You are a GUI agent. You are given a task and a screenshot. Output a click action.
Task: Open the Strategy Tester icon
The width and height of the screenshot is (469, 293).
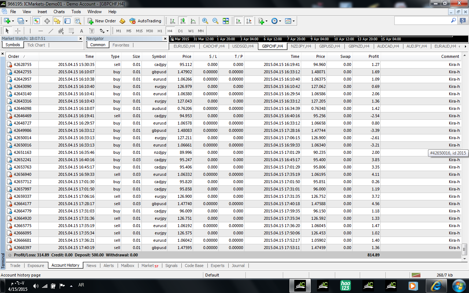pyautogui.click(x=78, y=21)
